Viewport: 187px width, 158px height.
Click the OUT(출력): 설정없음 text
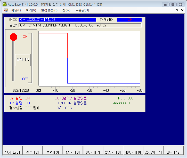pyautogui.click(x=71, y=98)
